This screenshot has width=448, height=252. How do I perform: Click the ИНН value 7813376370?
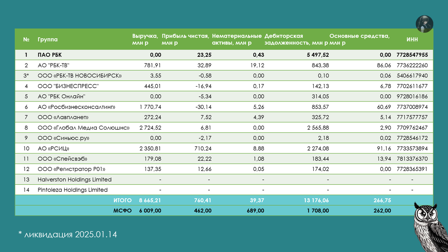tap(412, 159)
